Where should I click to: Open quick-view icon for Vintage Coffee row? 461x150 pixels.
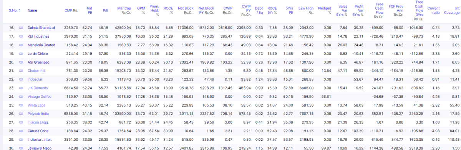tap(21, 96)
